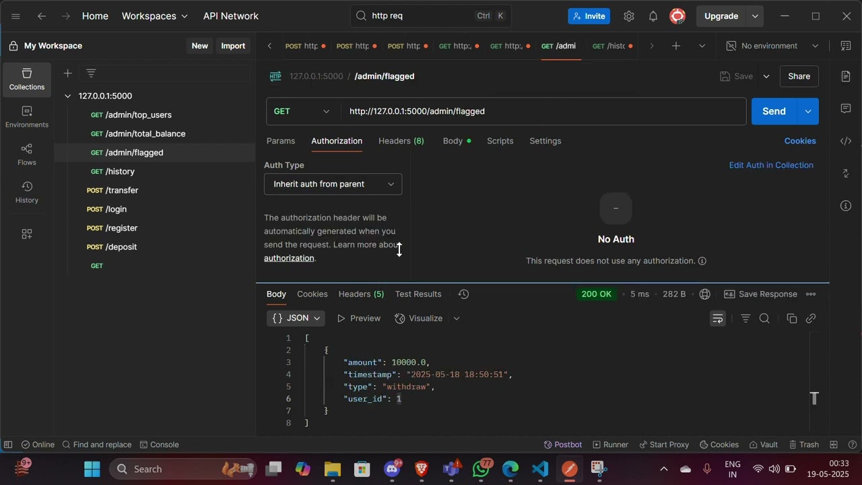Go back with the left arrow
This screenshot has width=862, height=485.
click(x=42, y=16)
